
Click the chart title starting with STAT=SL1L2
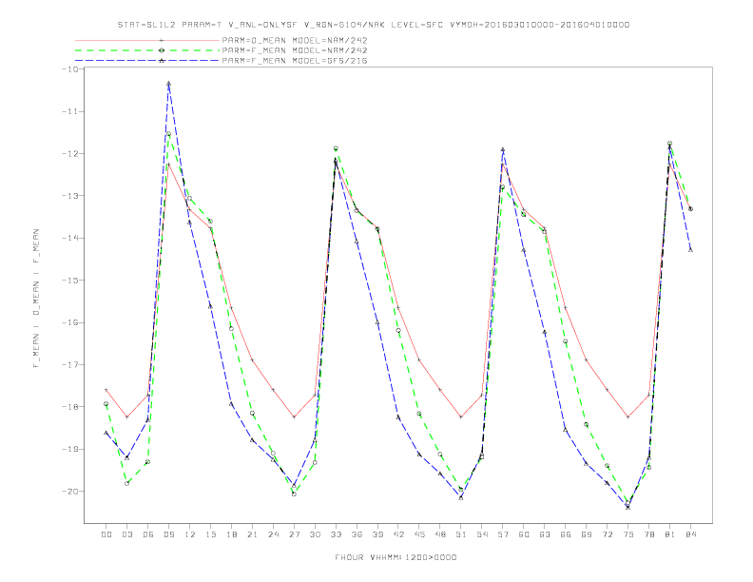[x=373, y=25]
